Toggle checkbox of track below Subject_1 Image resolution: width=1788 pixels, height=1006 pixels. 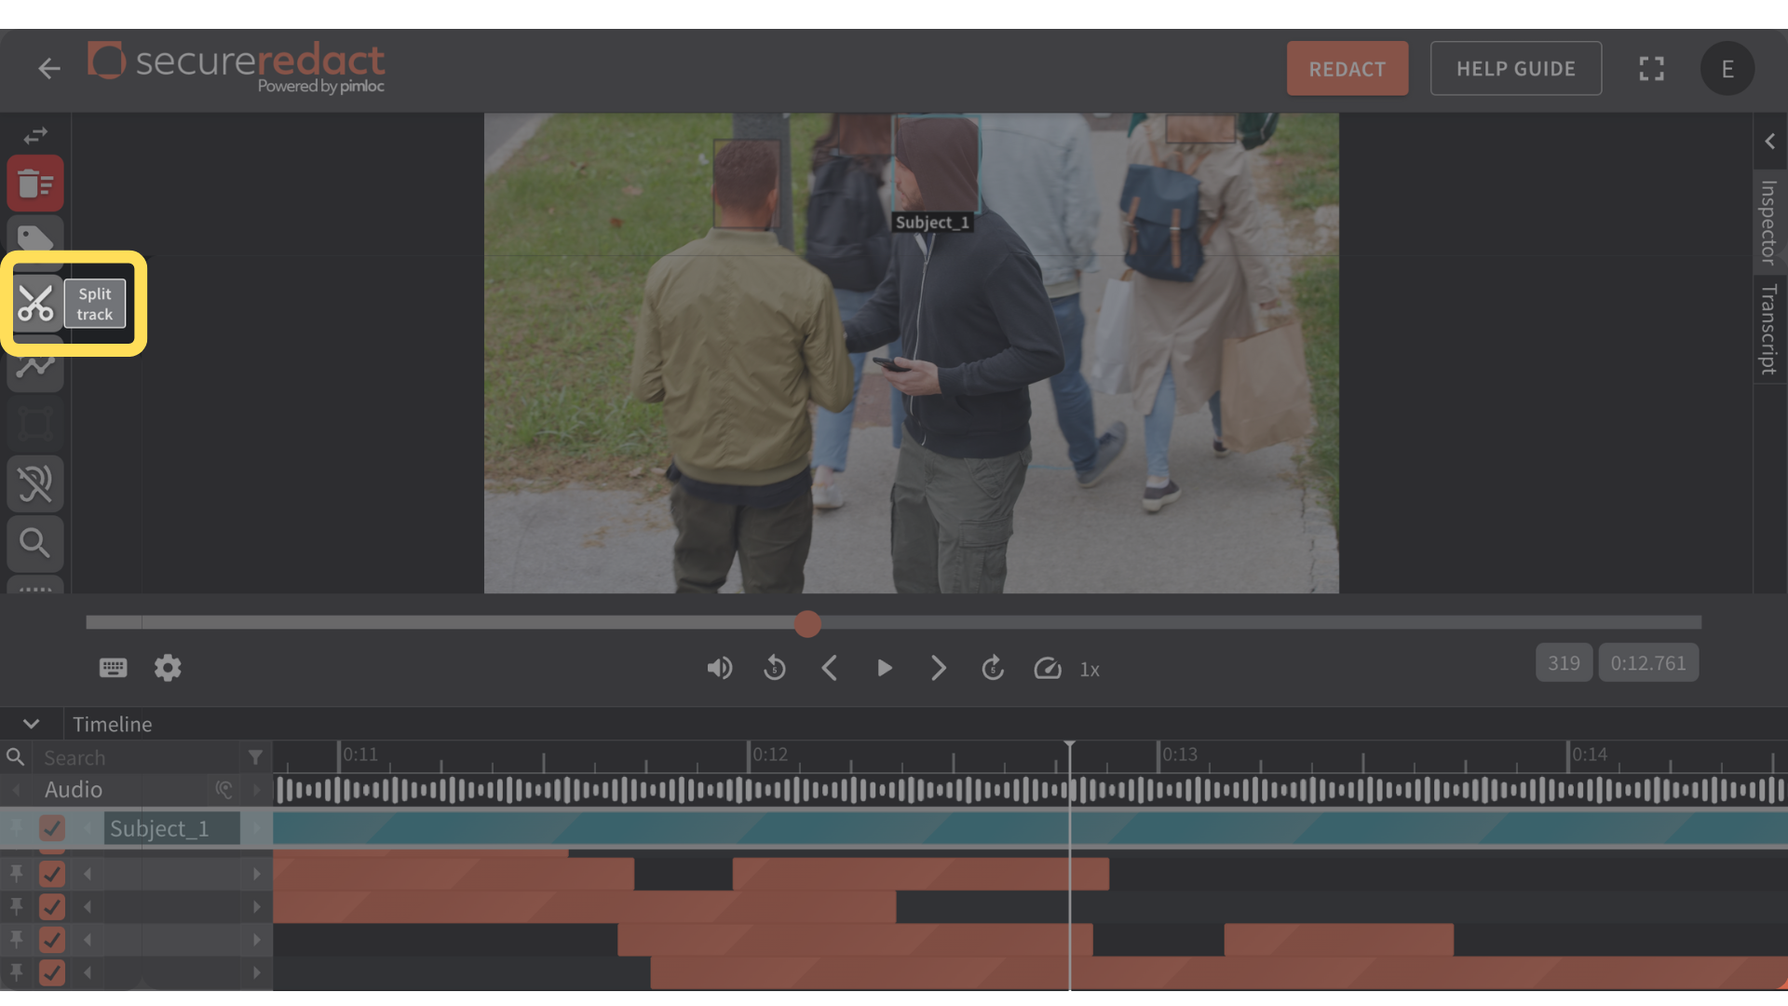pos(52,874)
